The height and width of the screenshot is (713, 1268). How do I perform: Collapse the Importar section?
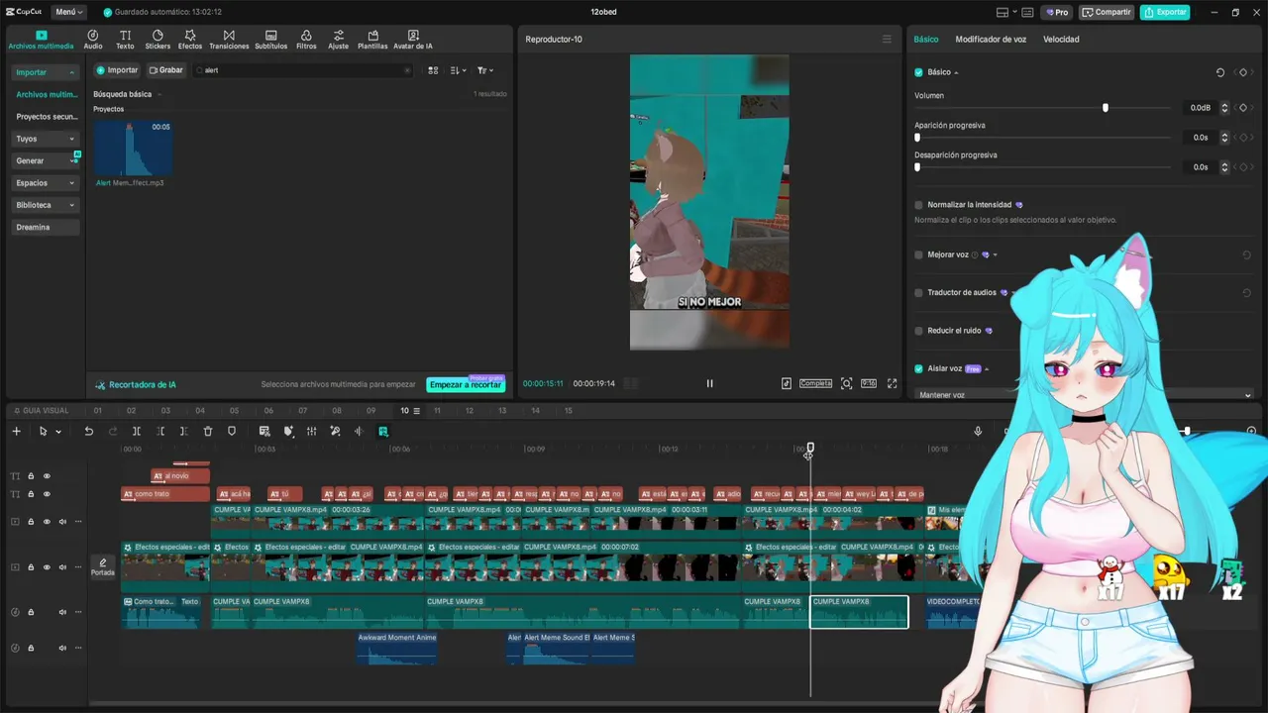45,72
